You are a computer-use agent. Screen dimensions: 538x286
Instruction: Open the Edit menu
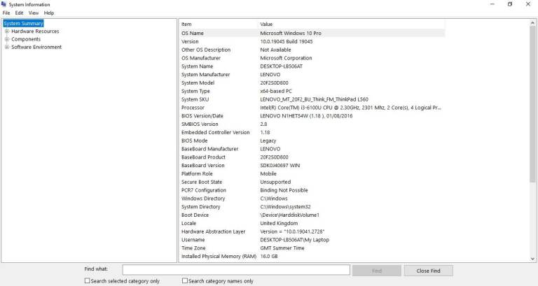[x=19, y=13]
